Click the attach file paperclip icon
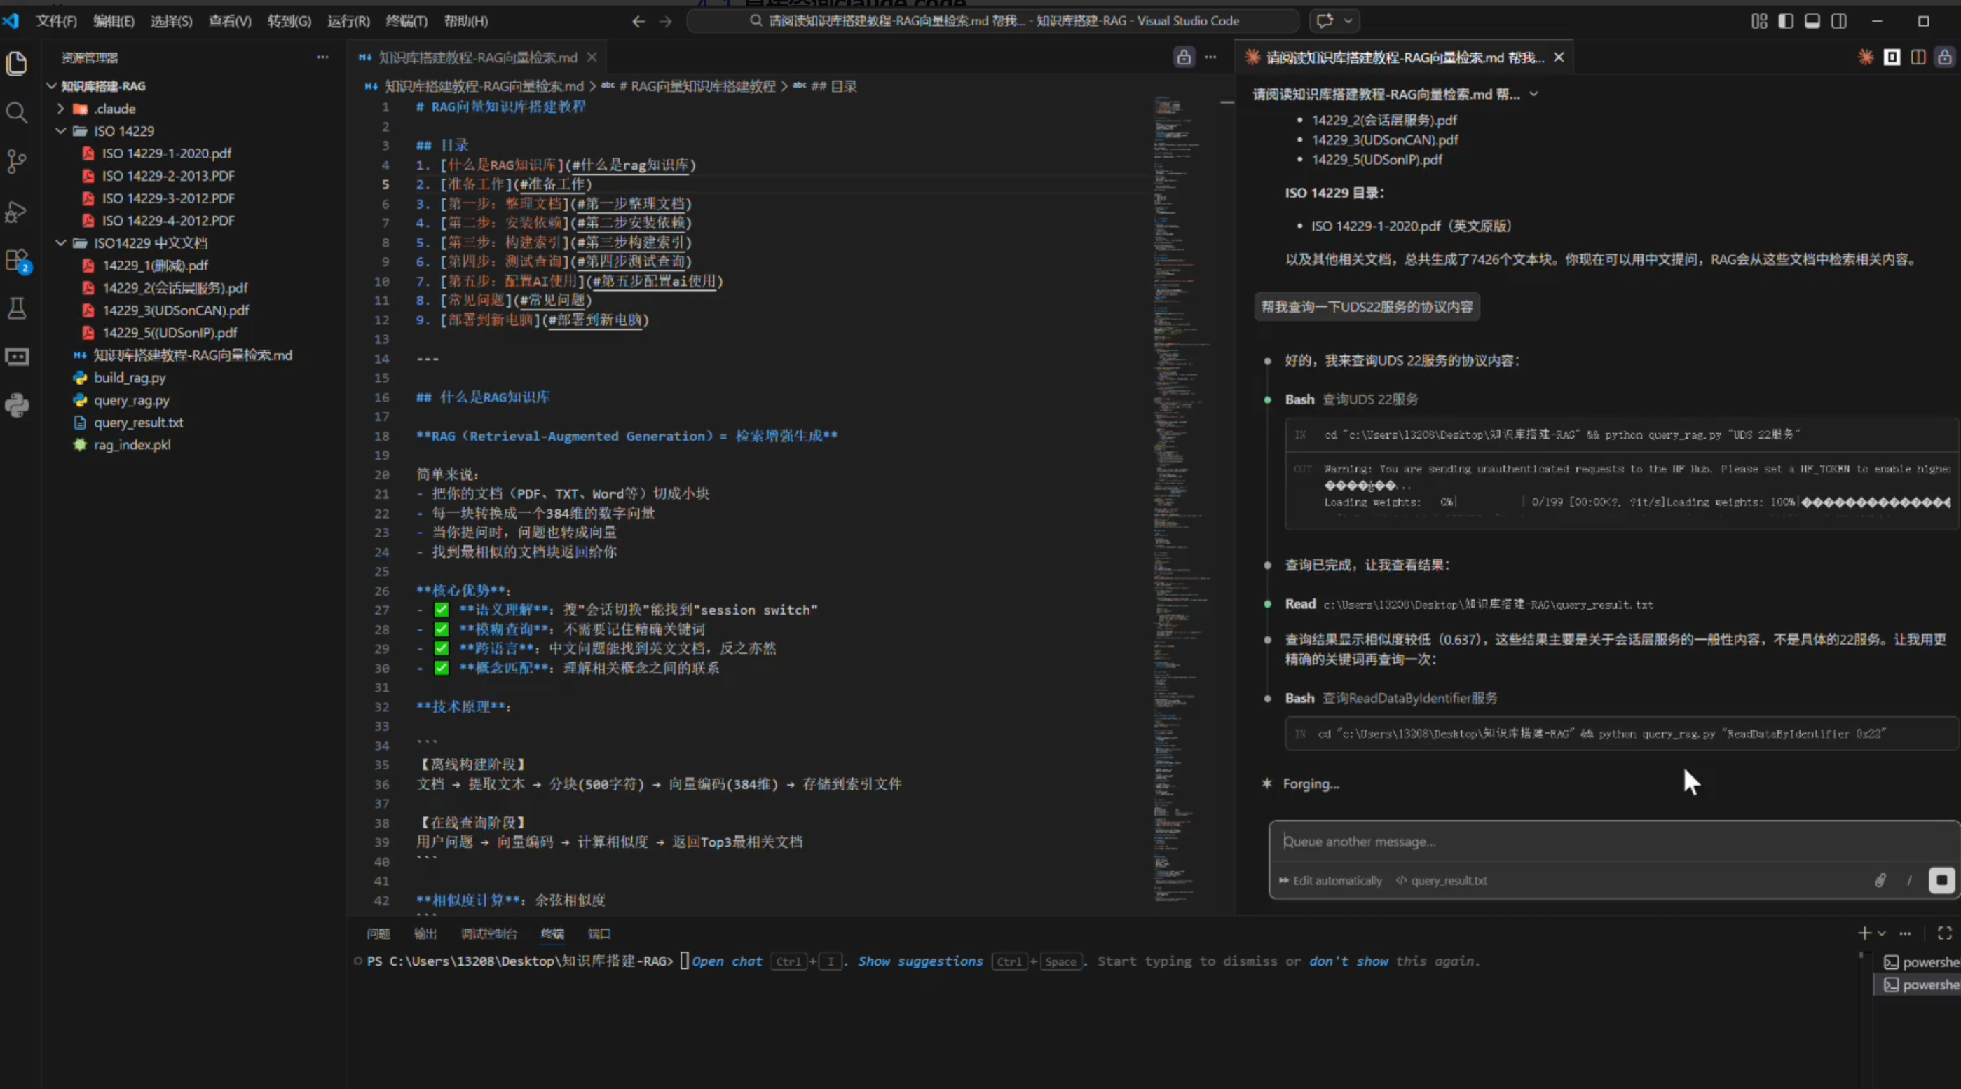Viewport: 1961px width, 1089px height. point(1880,880)
